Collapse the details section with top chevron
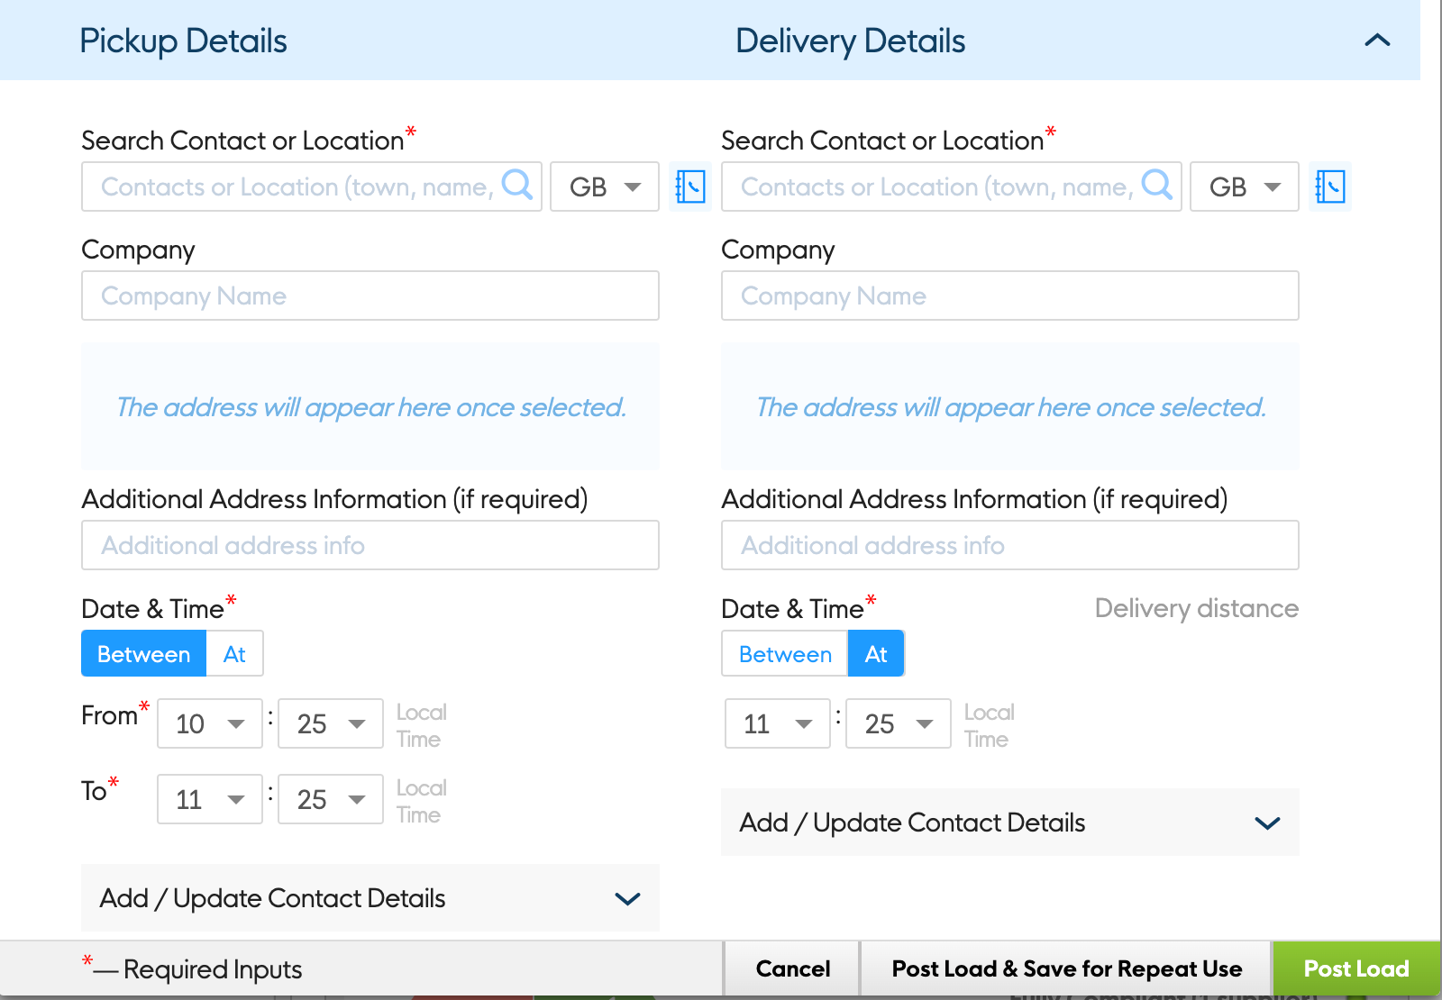Viewport: 1442px width, 1000px height. (x=1377, y=41)
